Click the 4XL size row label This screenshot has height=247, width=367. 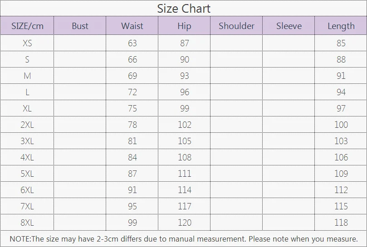coord(27,157)
